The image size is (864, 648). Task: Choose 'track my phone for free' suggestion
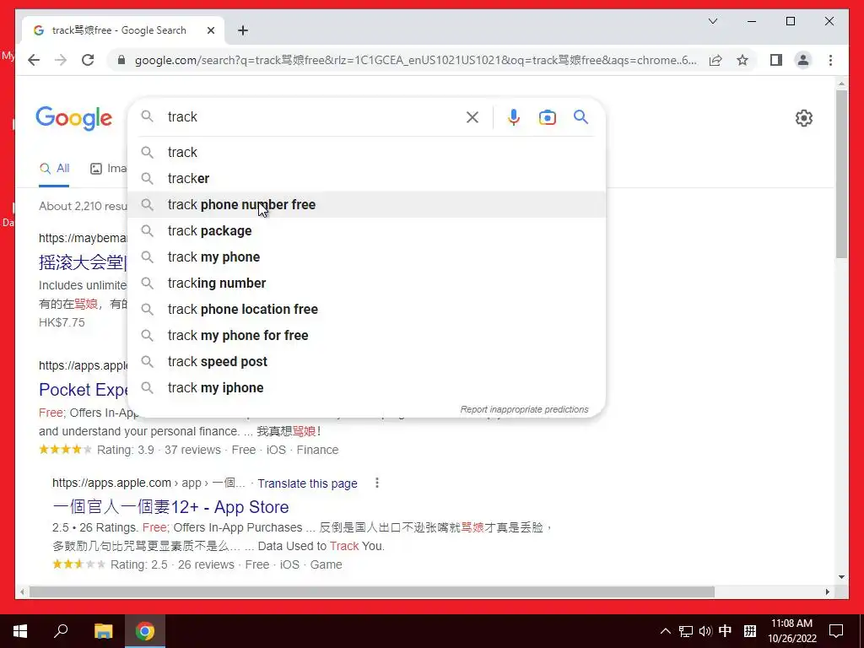[366, 336]
